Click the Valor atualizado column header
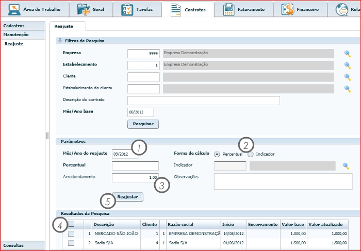This screenshot has height=251, width=361. [x=327, y=224]
